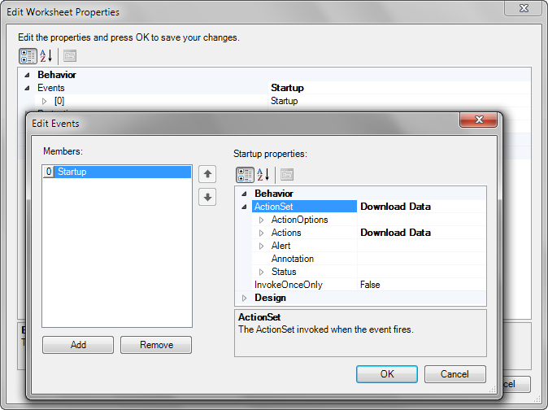Click Actions value Download Data
This screenshot has width=548, height=410.
click(x=395, y=233)
